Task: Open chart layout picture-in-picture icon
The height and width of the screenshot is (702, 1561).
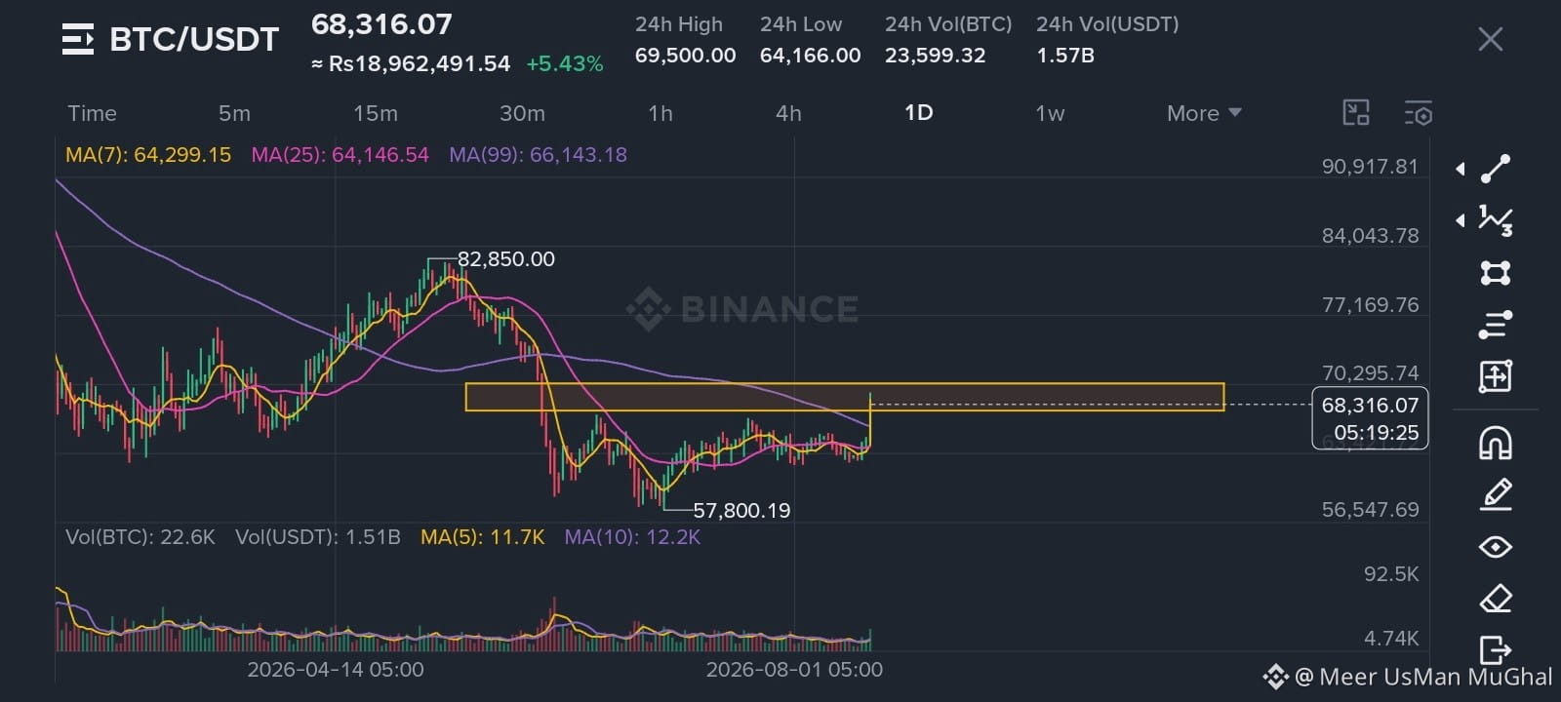Action: [1356, 113]
